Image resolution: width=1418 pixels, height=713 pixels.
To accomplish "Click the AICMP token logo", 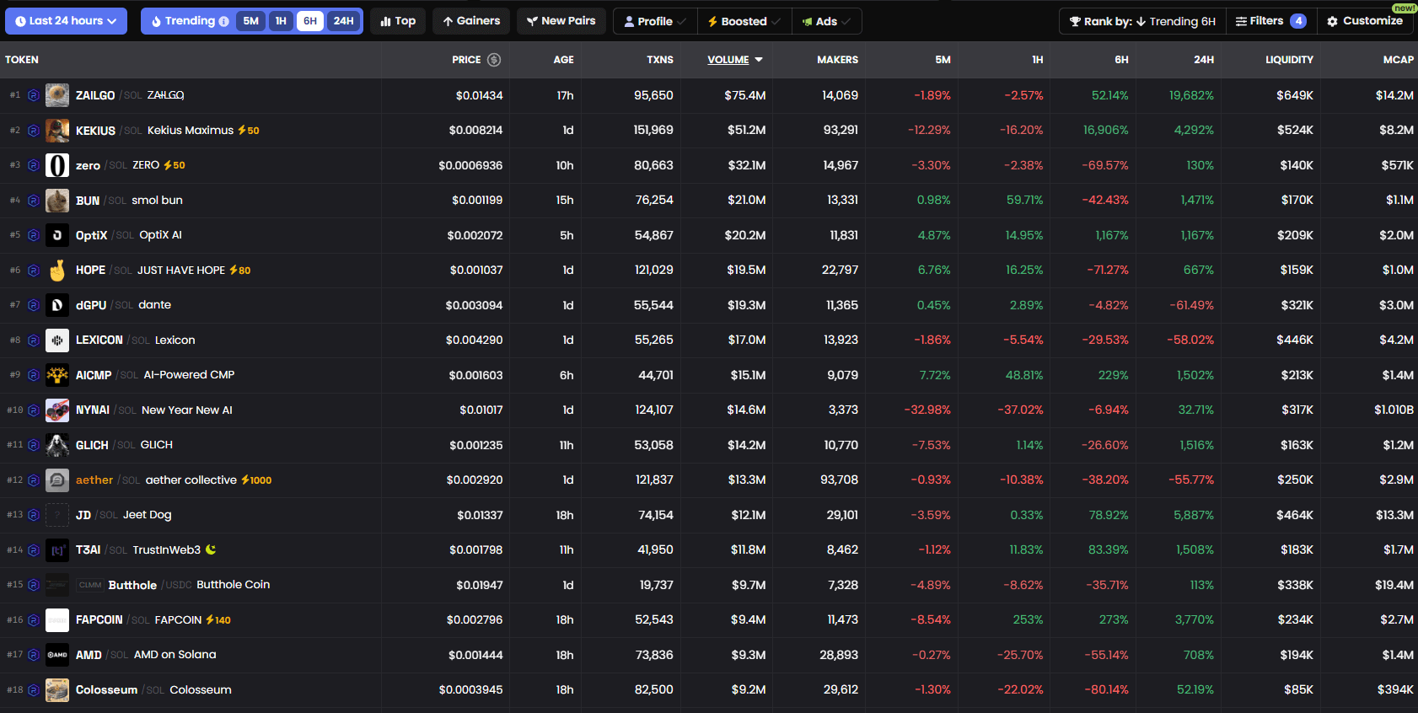I will 57,375.
